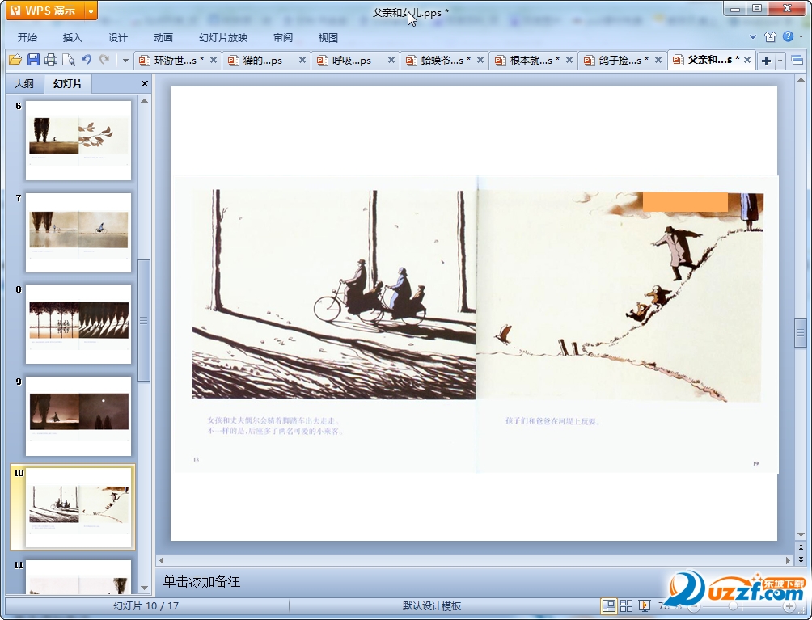Open the document tab list dropdown

coord(780,61)
